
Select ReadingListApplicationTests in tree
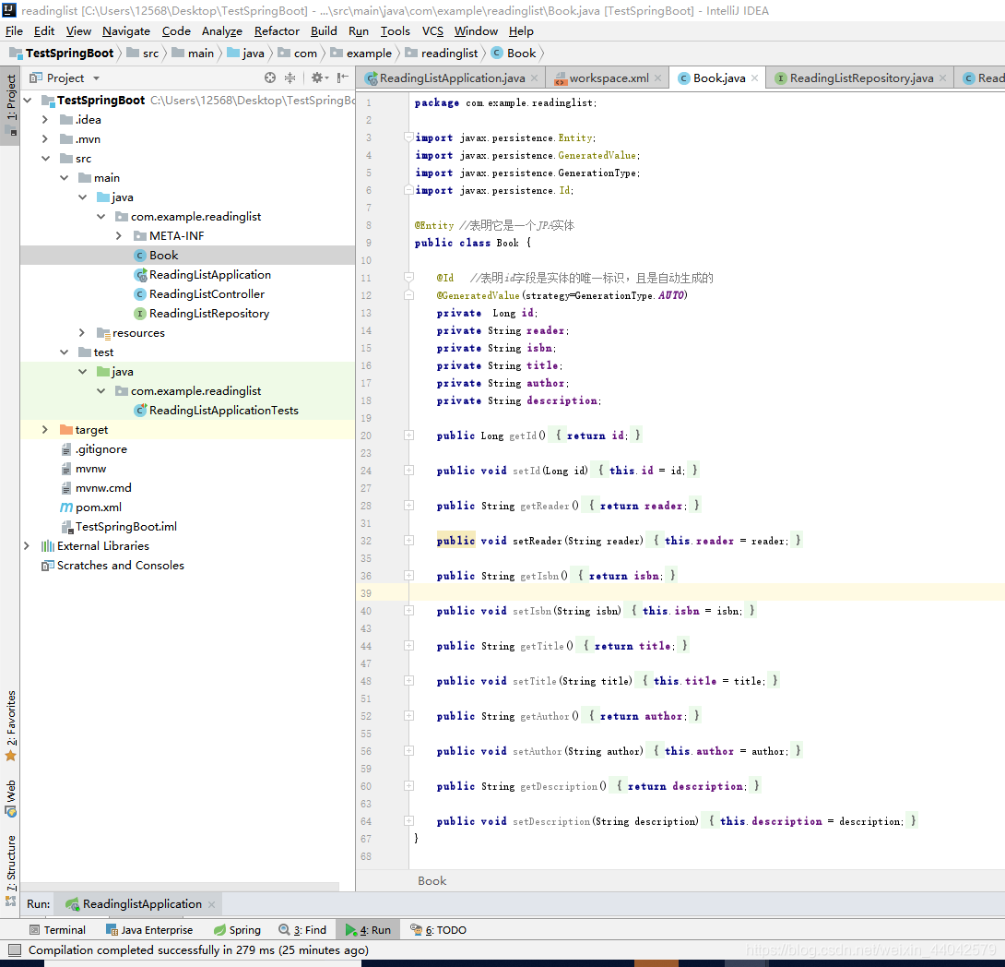pos(187,411)
